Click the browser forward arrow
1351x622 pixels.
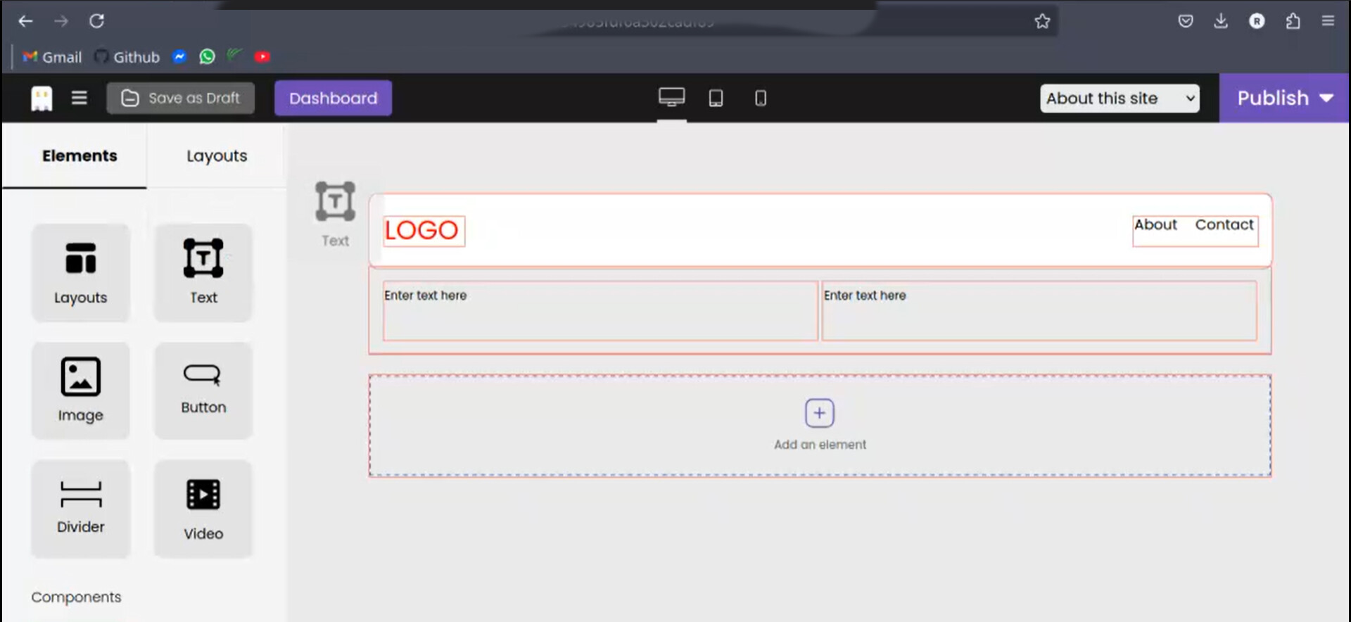click(x=61, y=21)
